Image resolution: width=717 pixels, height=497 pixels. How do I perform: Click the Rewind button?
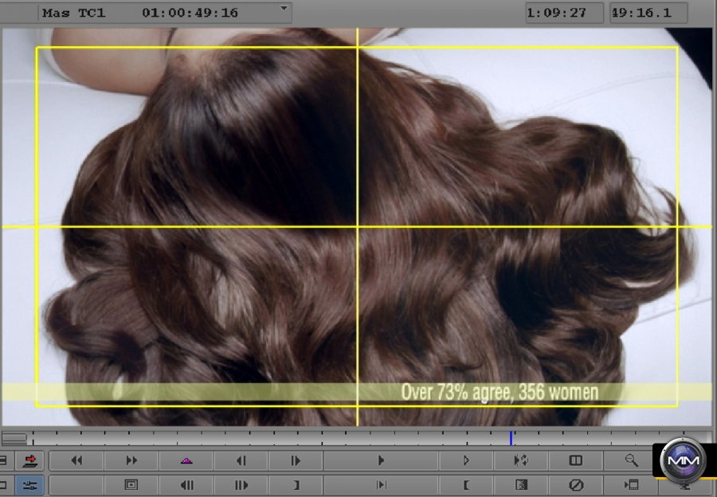(76, 460)
